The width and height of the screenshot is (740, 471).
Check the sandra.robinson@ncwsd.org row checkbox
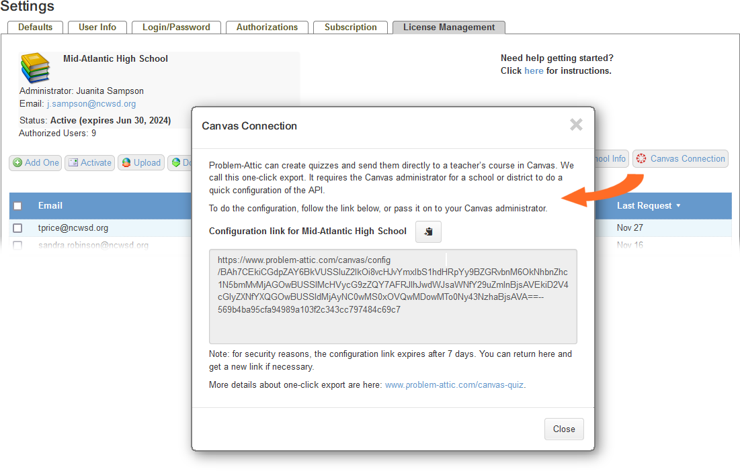pos(18,246)
